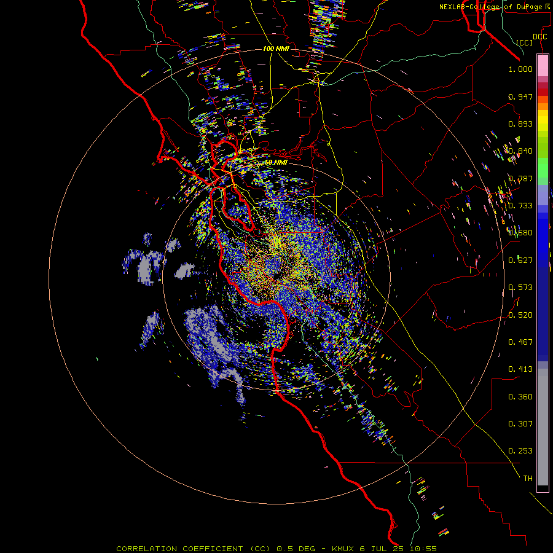Image resolution: width=553 pixels, height=553 pixels.
Task: Click the 0.893 scale label
Action: coord(520,124)
